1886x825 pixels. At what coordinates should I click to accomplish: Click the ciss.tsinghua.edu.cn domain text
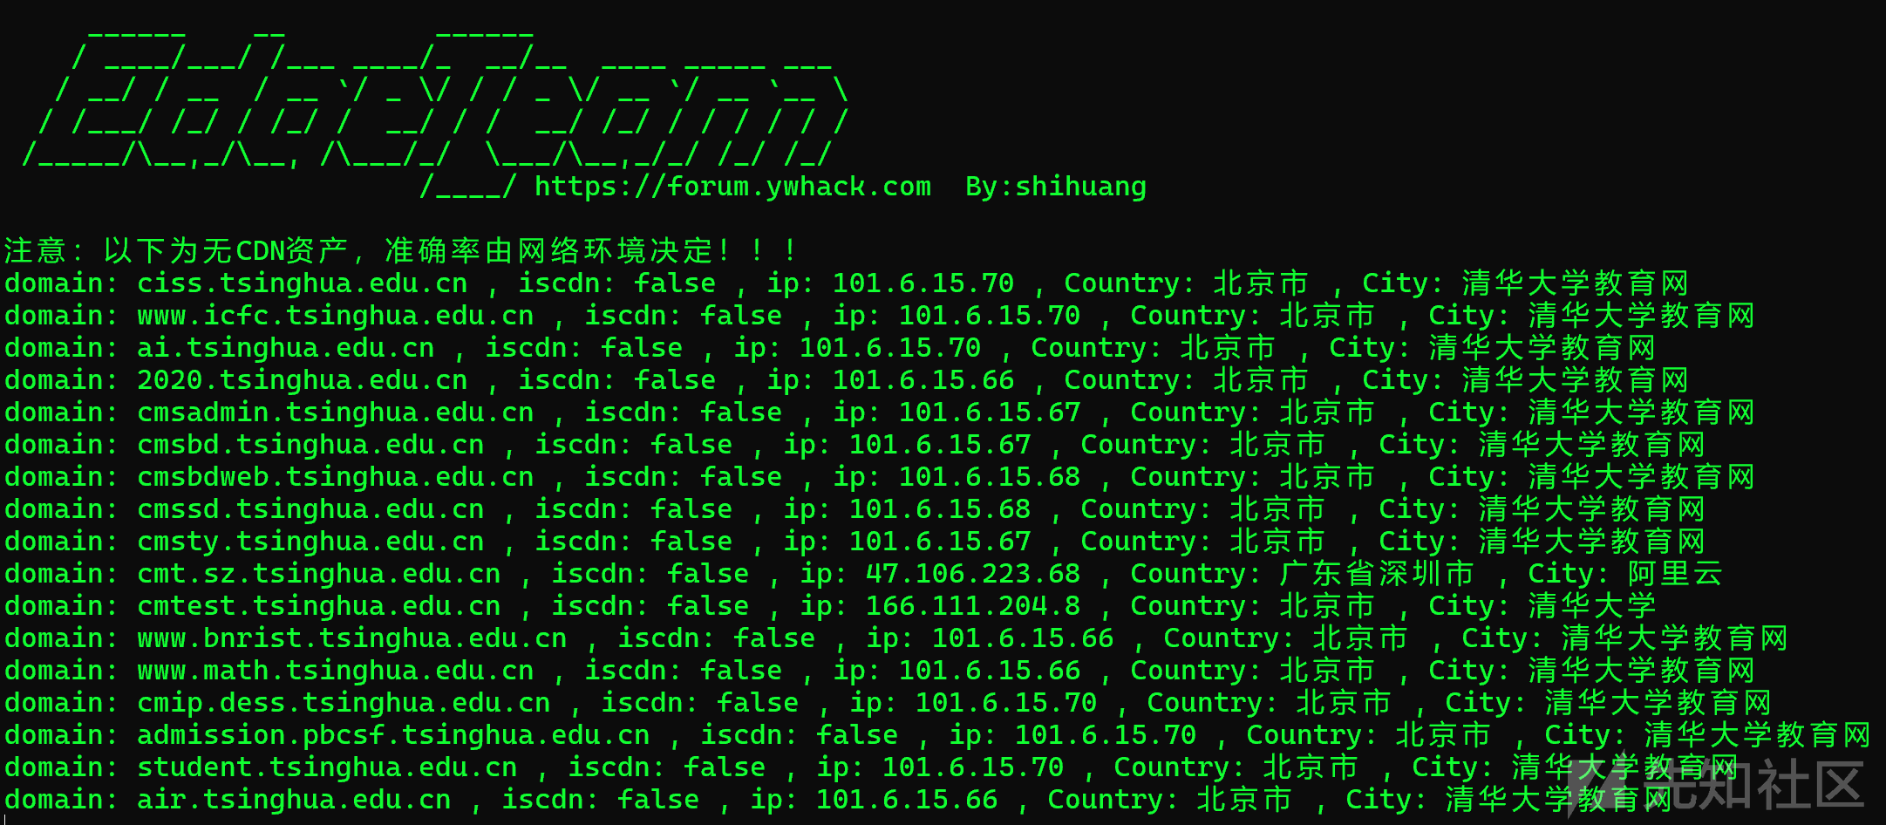pyautogui.click(x=303, y=283)
